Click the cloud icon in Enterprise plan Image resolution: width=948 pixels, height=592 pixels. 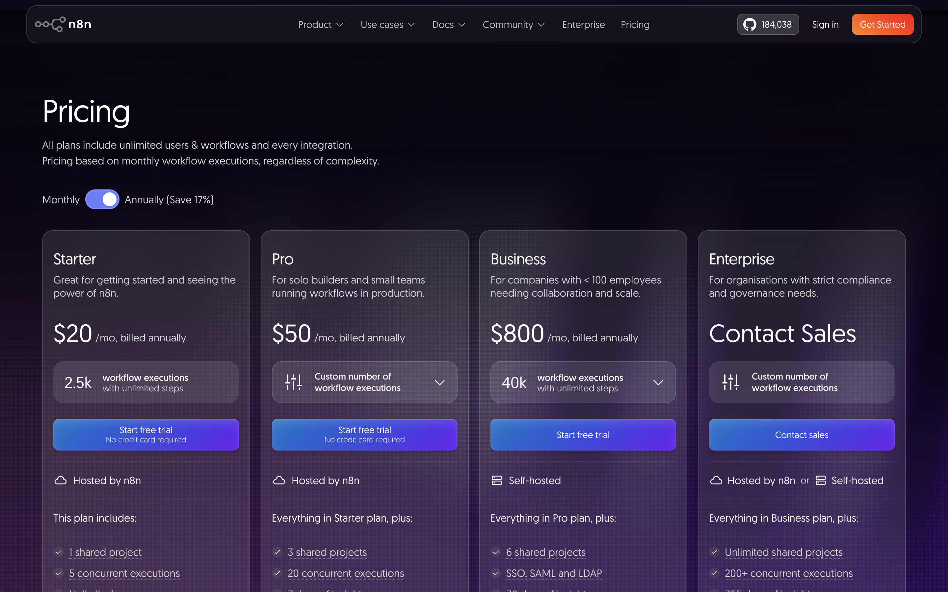(x=716, y=481)
